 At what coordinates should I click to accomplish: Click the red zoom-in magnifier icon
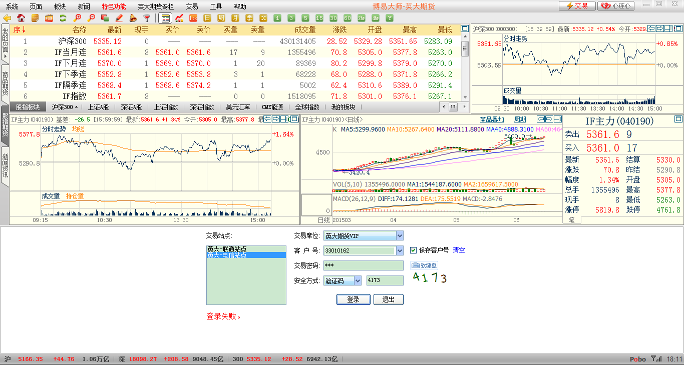(x=77, y=18)
